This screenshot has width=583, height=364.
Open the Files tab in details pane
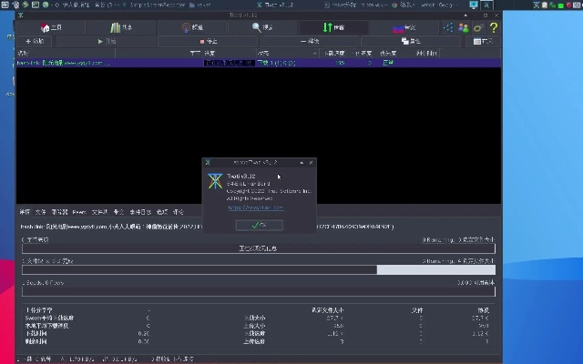click(x=40, y=211)
